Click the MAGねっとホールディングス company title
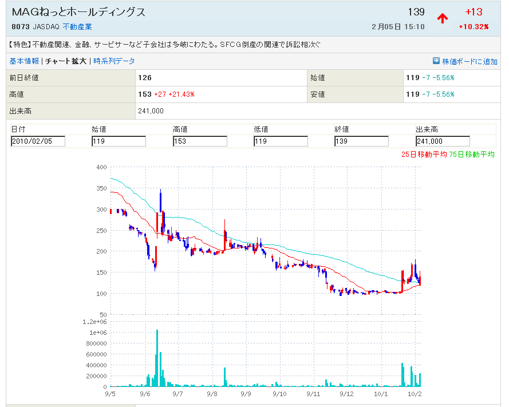This screenshot has height=407, width=509. pyautogui.click(x=78, y=13)
